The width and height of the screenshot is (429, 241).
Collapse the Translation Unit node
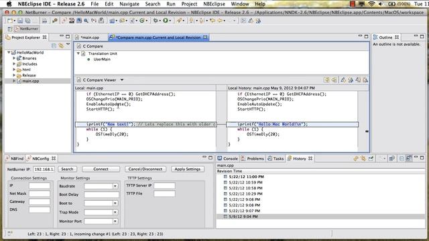(x=78, y=54)
